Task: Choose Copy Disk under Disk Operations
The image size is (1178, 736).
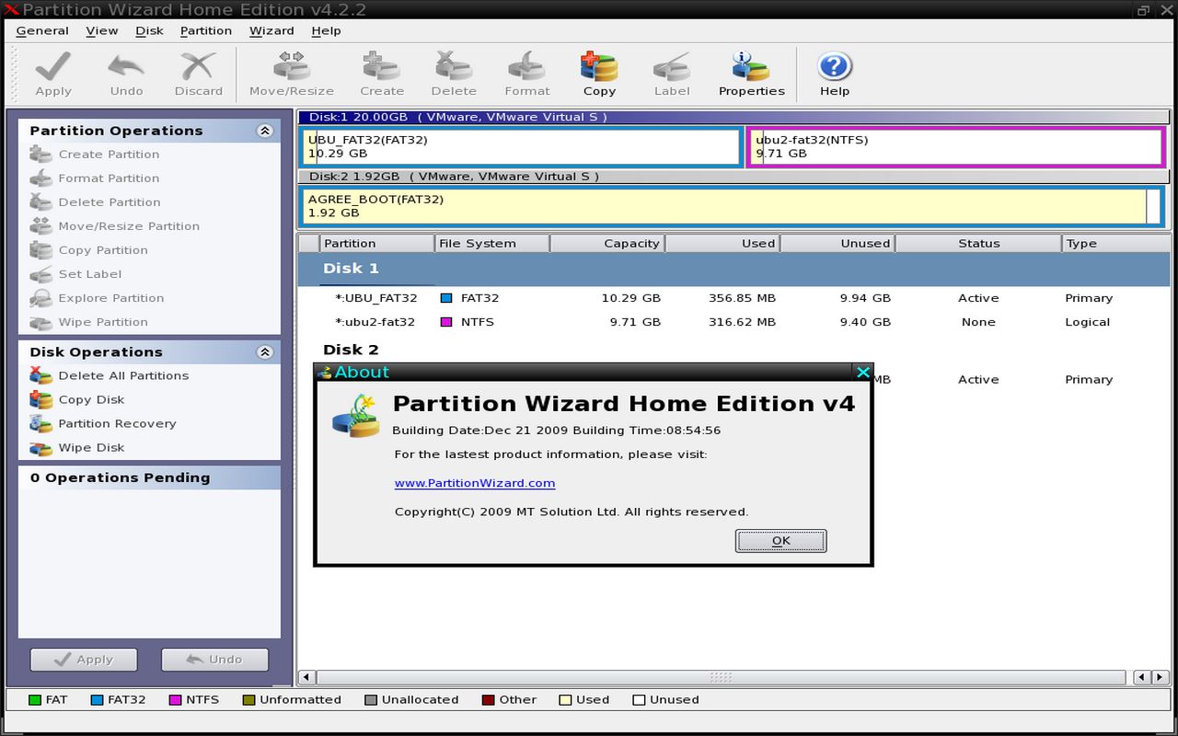Action: point(91,399)
